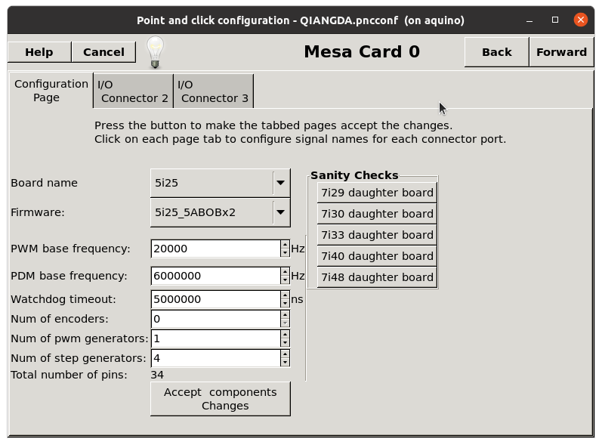Increment Num of step generators spinner
This screenshot has height=445, width=602.
coord(285,354)
